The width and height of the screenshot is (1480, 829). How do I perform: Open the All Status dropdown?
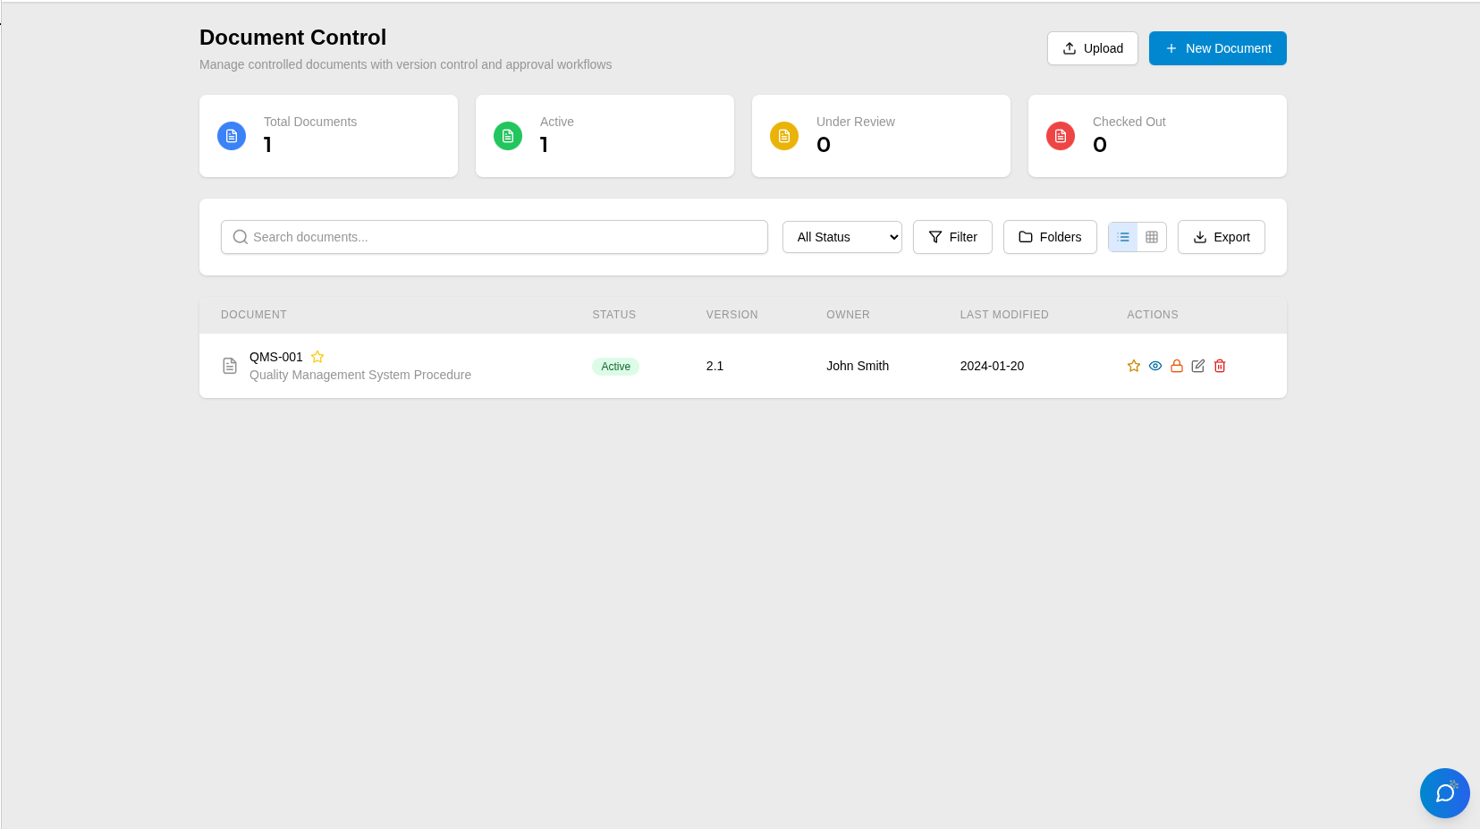coord(841,237)
